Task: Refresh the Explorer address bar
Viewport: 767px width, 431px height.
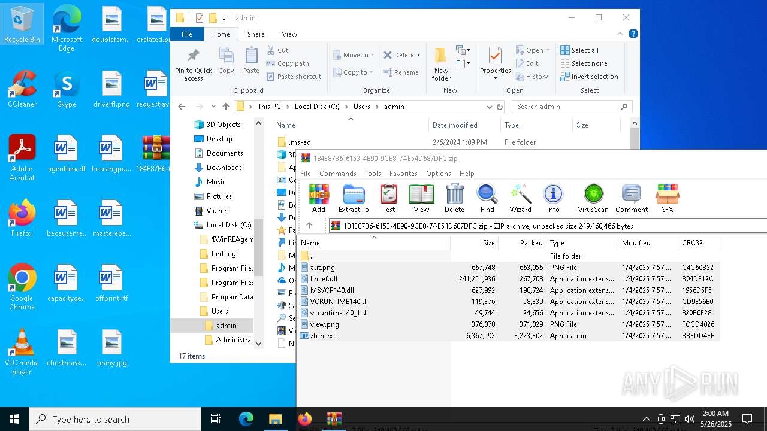Action: click(500, 107)
